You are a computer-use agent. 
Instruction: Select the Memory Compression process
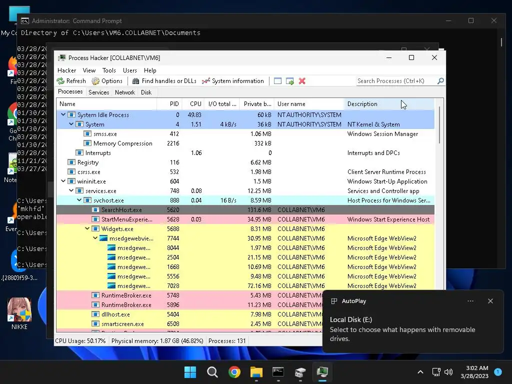tap(245, 143)
